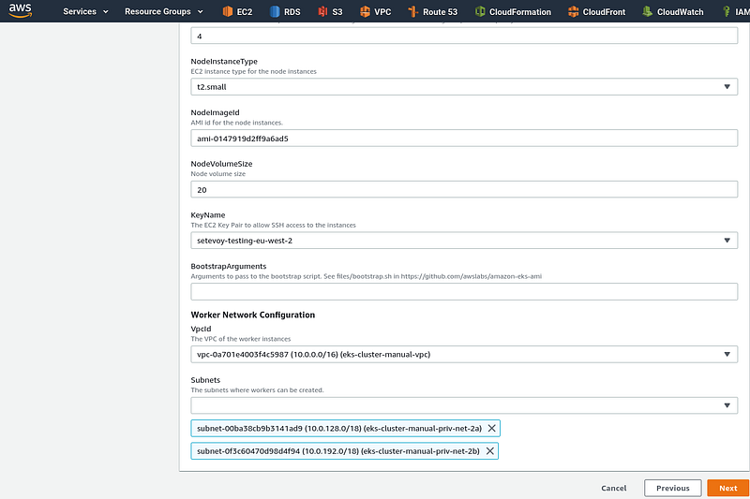The width and height of the screenshot is (750, 499).
Task: Remove the eks-cluster-manual-priv-net-2b subnet
Action: pos(489,450)
